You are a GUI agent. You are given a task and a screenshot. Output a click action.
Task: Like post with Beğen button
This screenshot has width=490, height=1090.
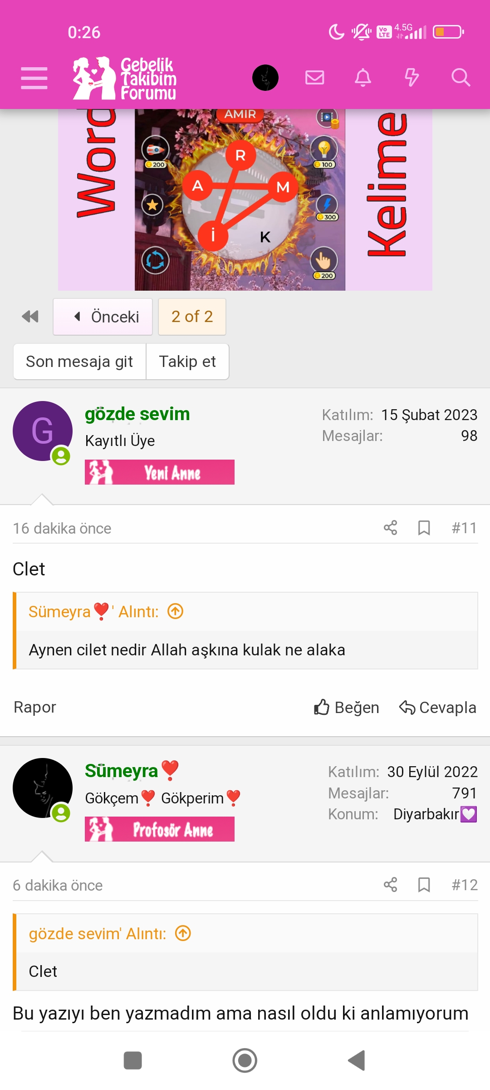coord(346,707)
